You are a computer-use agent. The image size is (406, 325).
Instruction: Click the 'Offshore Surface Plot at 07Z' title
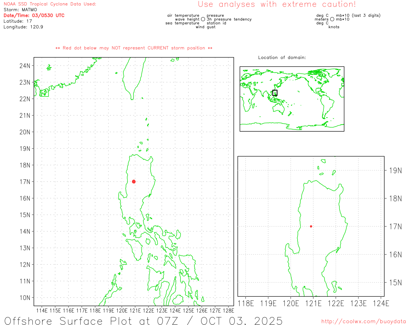(x=143, y=321)
